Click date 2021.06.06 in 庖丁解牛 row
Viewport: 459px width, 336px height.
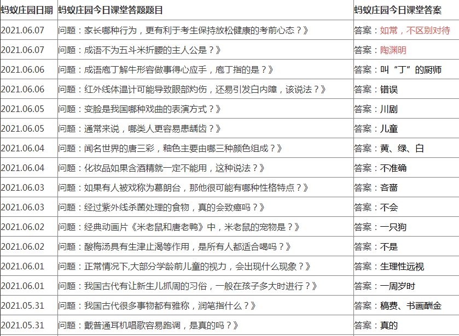coord(22,69)
